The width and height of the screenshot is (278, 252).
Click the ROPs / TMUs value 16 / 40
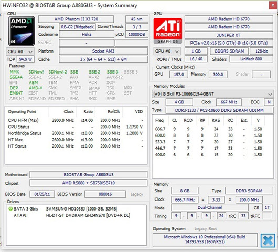pyautogui.click(x=196, y=59)
